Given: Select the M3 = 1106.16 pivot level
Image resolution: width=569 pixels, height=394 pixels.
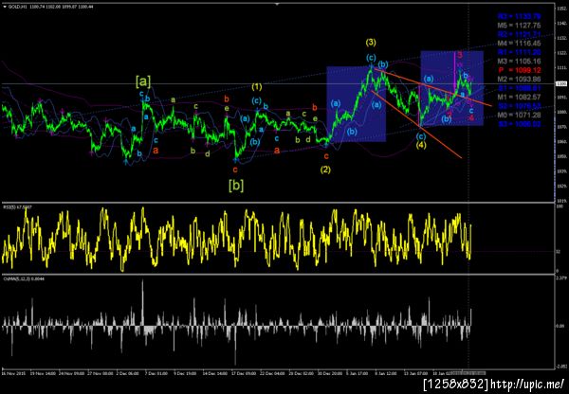Looking at the screenshot, I should point(520,62).
